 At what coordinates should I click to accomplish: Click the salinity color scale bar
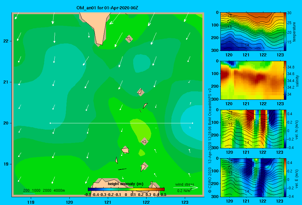coord(285,80)
